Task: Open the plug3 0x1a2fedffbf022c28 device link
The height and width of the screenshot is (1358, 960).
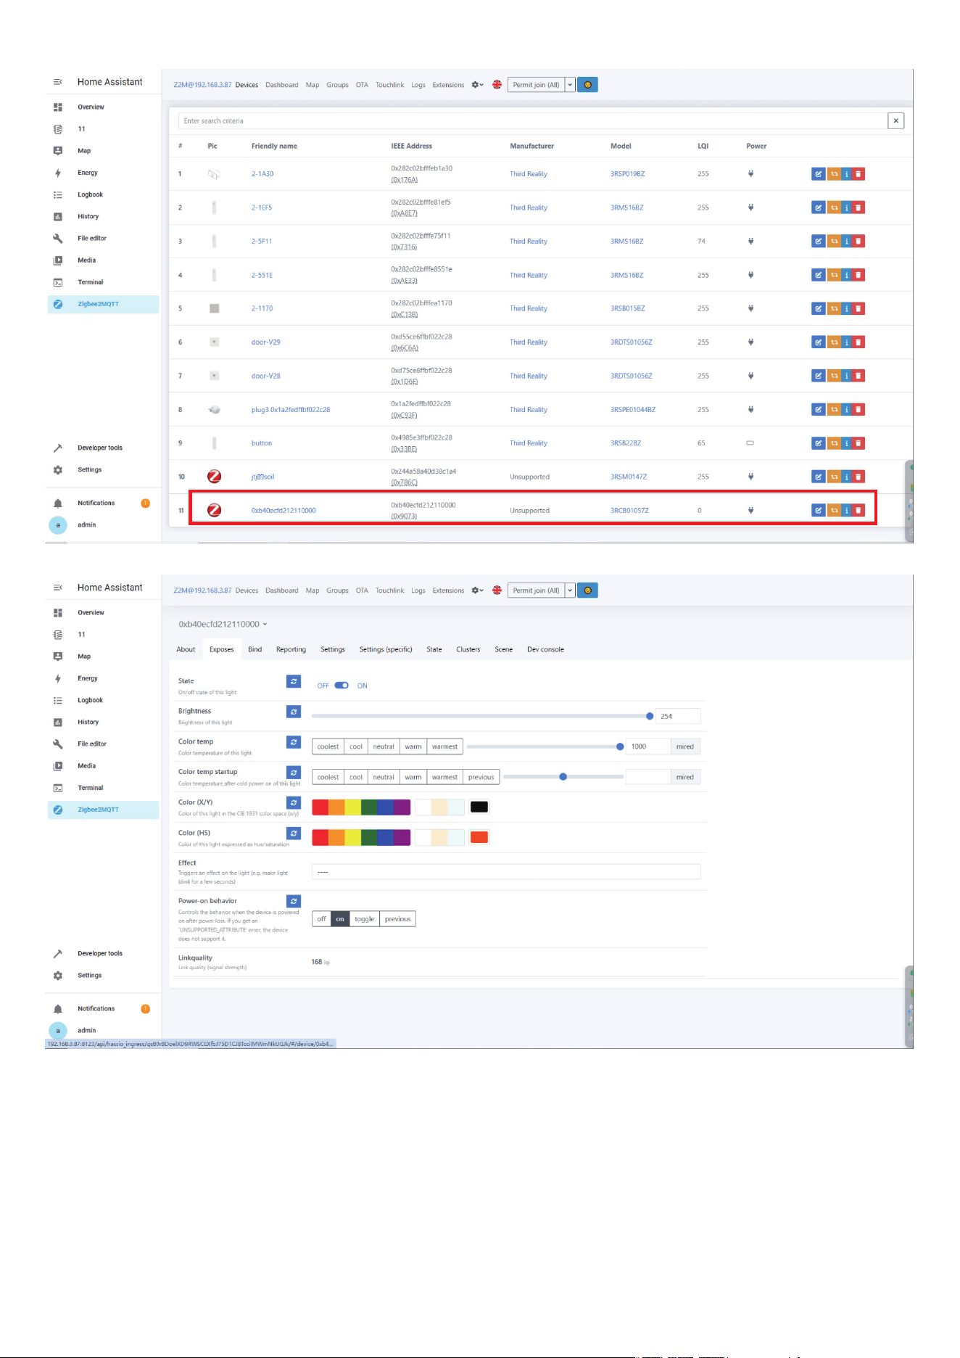Action: pos(291,410)
